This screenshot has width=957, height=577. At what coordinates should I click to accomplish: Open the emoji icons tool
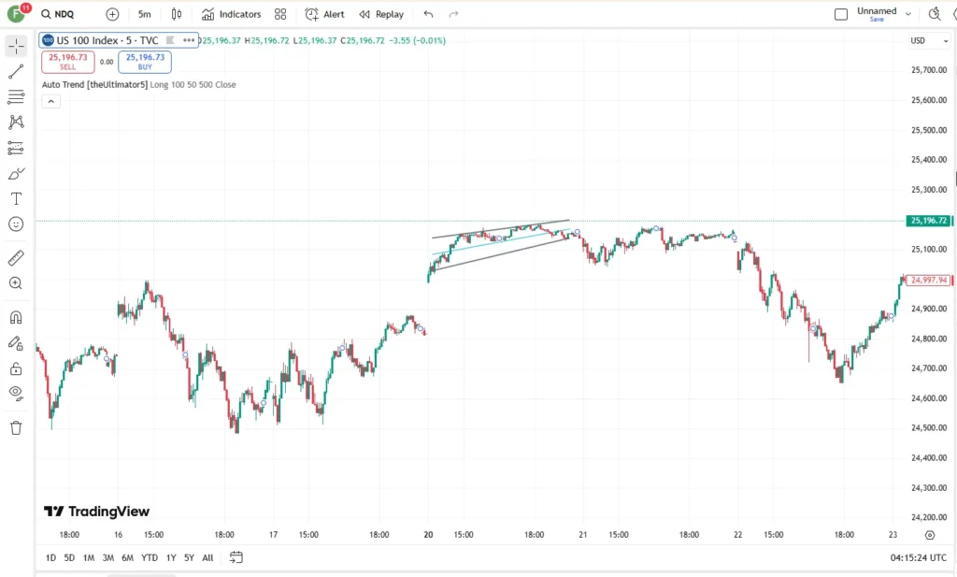pos(16,224)
